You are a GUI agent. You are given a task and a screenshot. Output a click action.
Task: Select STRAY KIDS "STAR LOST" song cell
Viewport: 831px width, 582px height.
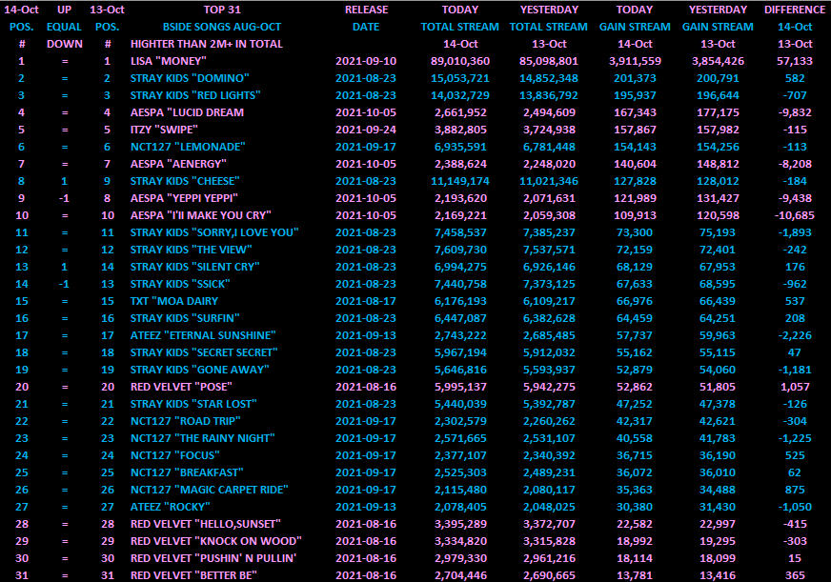point(193,404)
